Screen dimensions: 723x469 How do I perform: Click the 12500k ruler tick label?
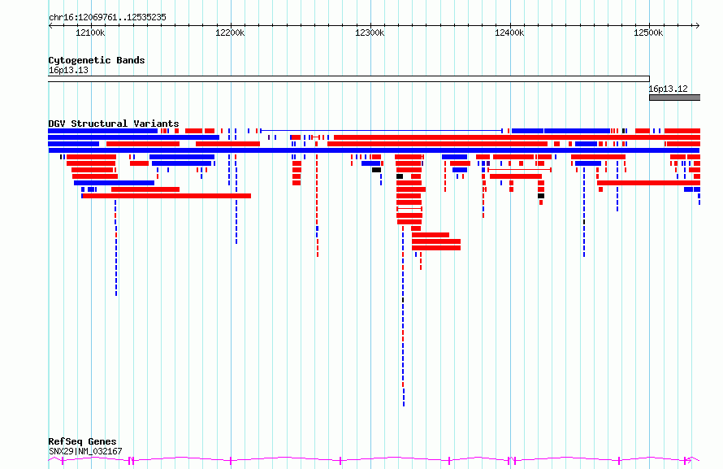(x=648, y=33)
